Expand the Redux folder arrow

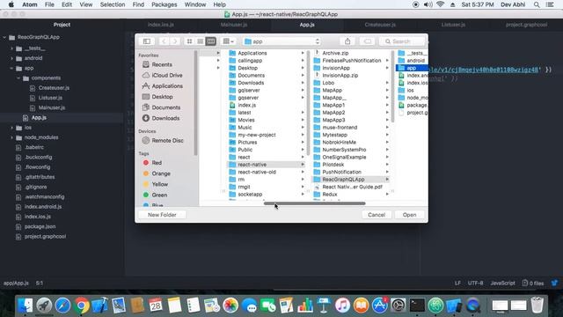tap(387, 195)
